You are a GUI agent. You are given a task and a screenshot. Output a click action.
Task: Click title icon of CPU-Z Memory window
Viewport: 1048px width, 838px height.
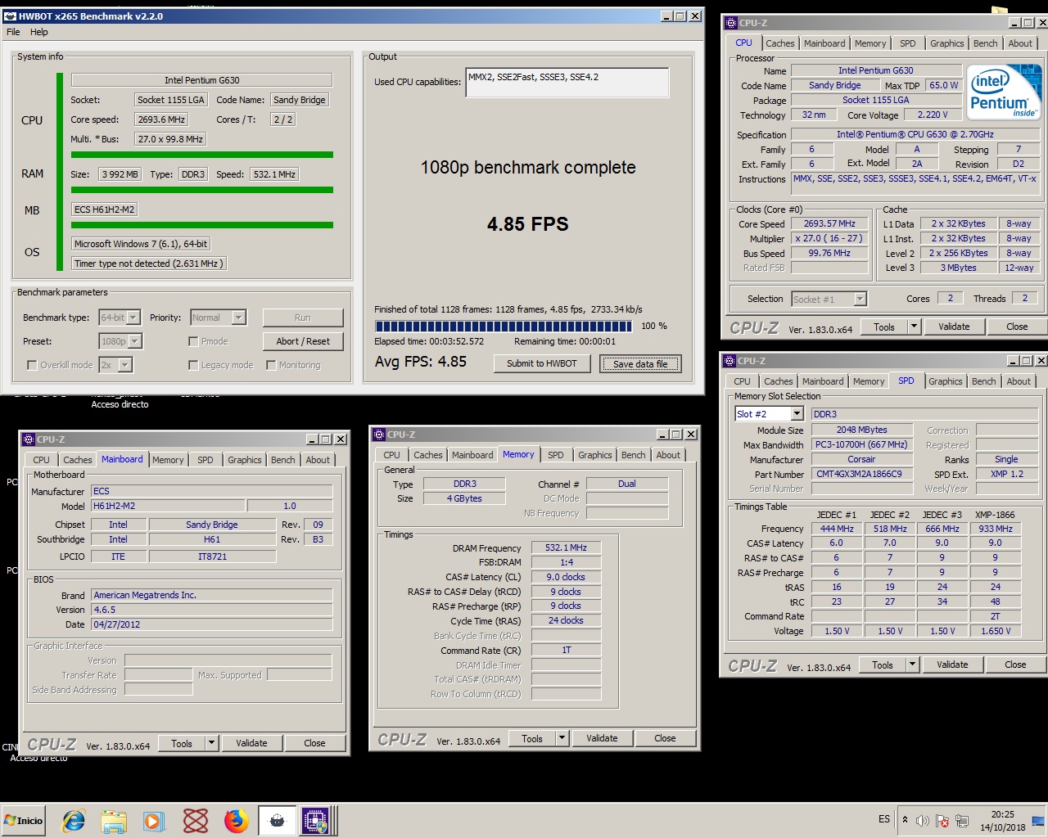click(378, 435)
